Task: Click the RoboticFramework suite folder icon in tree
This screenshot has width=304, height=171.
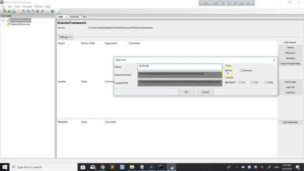Action: pyautogui.click(x=8, y=20)
